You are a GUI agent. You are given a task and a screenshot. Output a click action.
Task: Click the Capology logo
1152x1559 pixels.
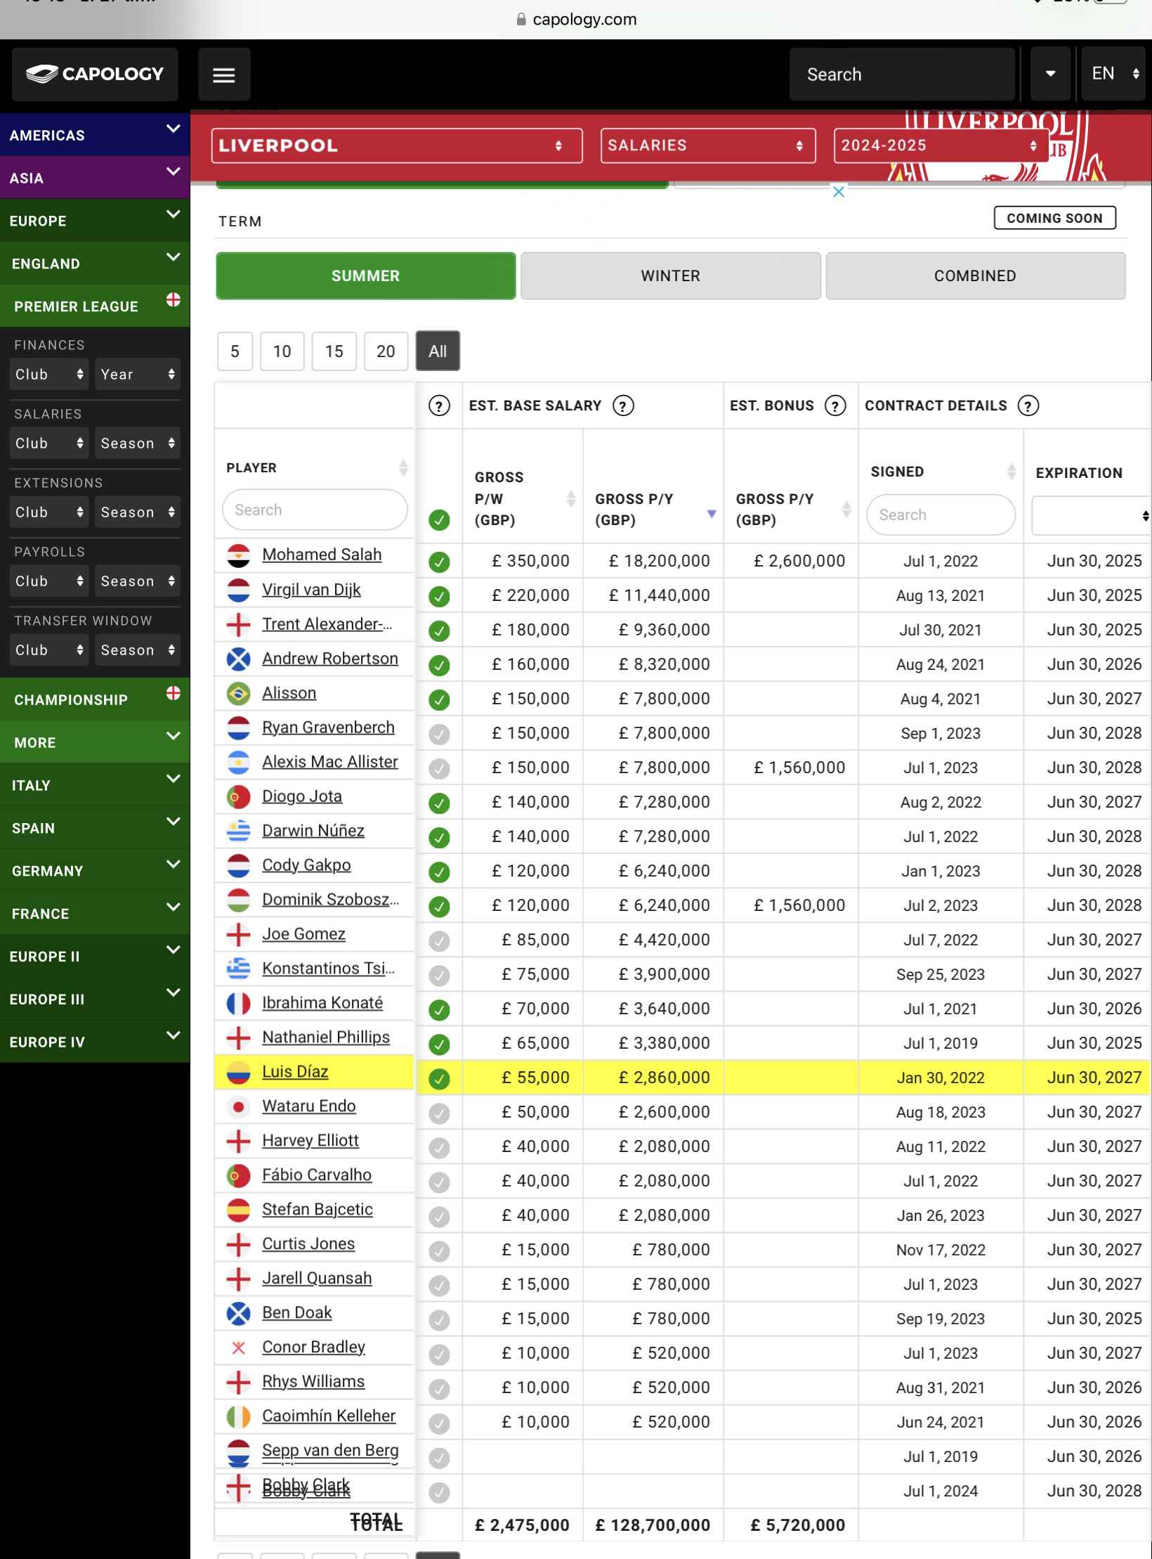point(95,74)
